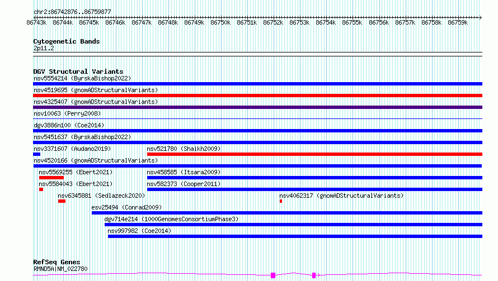
Task: Click the nsv5584043 (Ebert2021) label
Action: click(76, 184)
